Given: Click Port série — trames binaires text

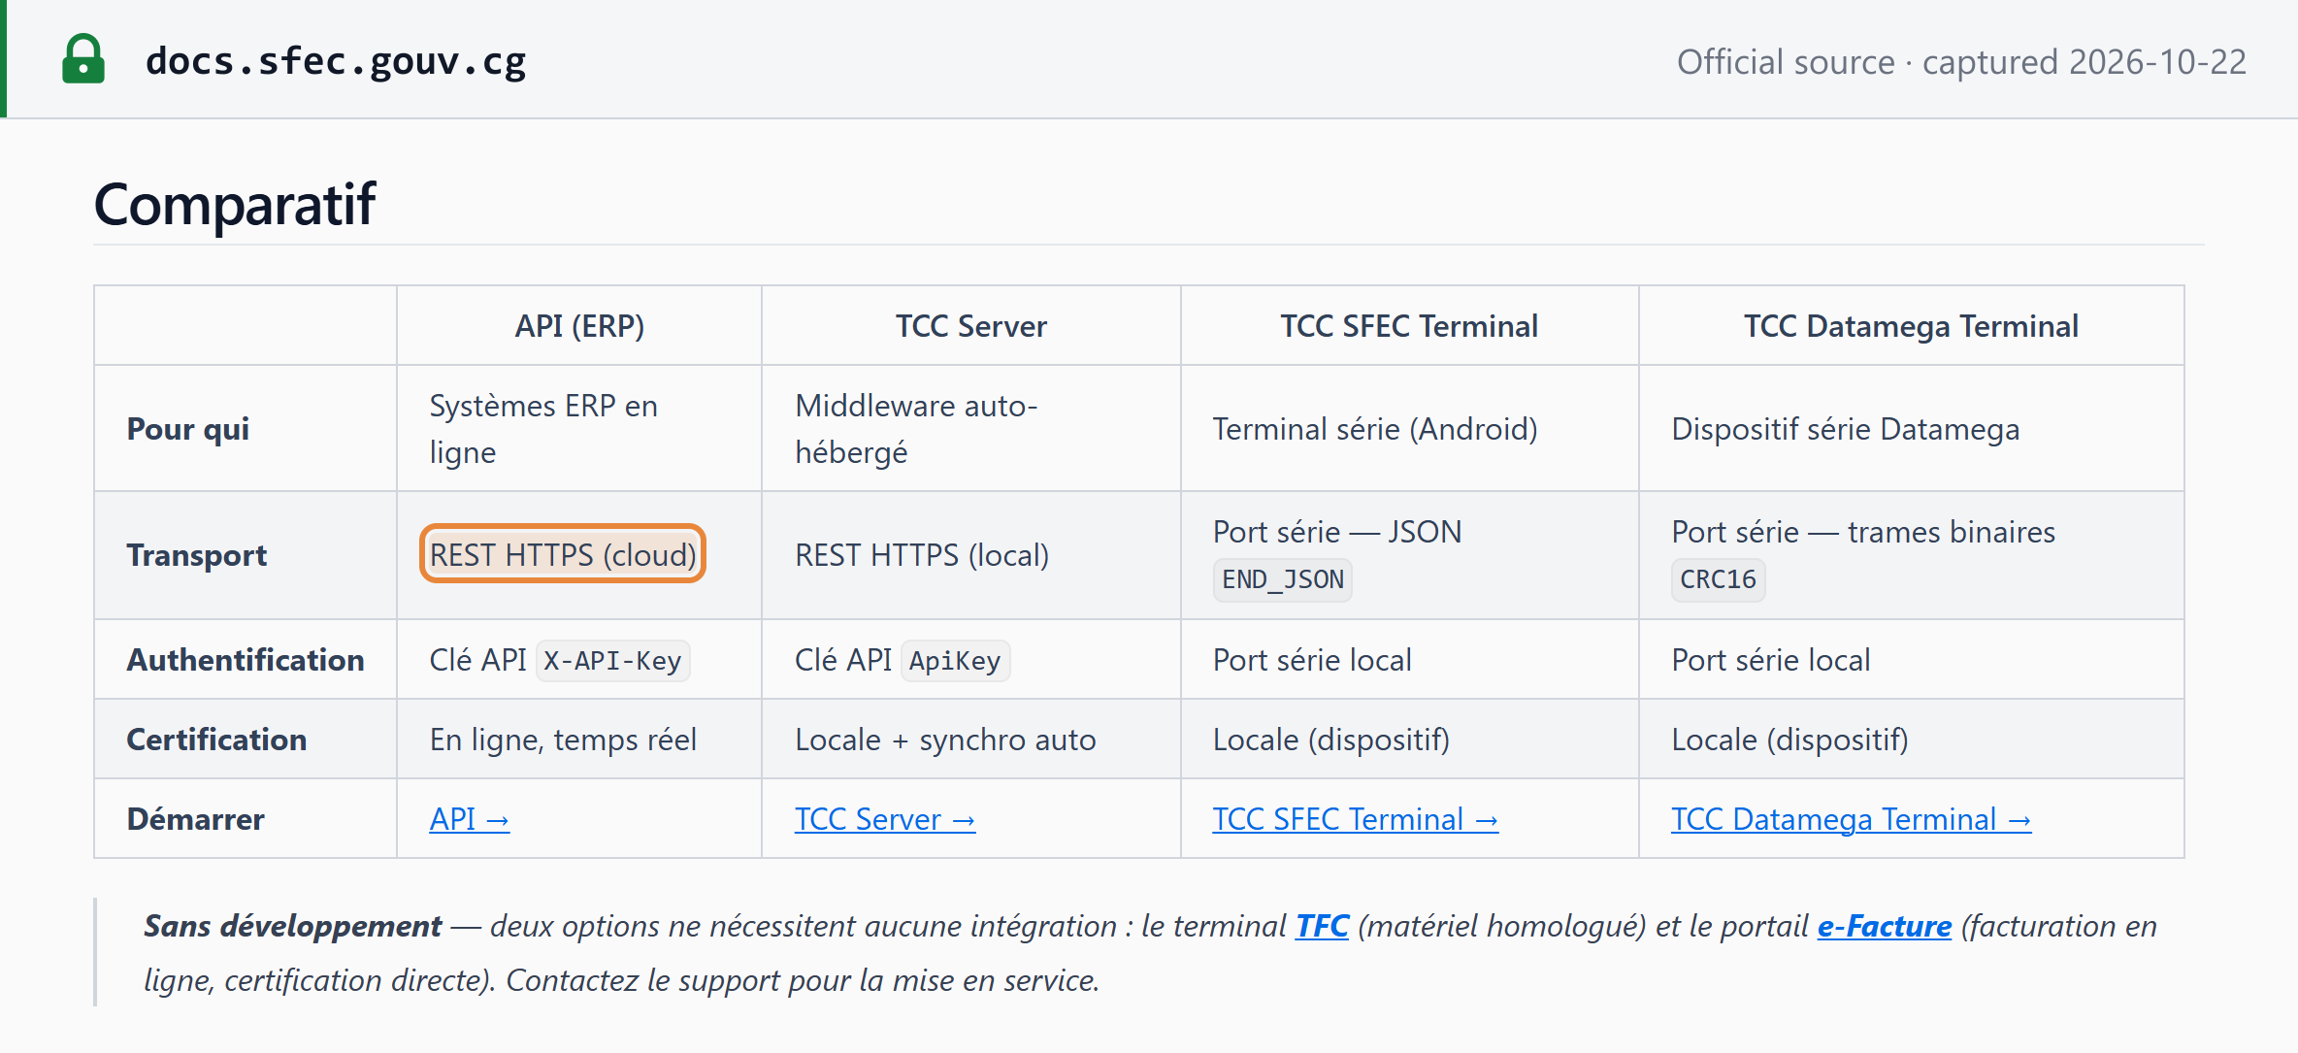Looking at the screenshot, I should coord(1863,532).
